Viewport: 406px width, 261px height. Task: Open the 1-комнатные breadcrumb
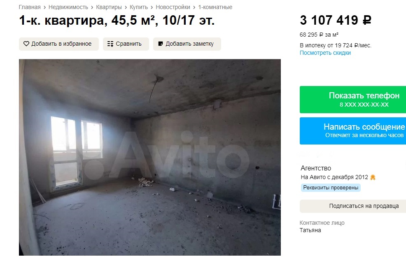point(215,7)
